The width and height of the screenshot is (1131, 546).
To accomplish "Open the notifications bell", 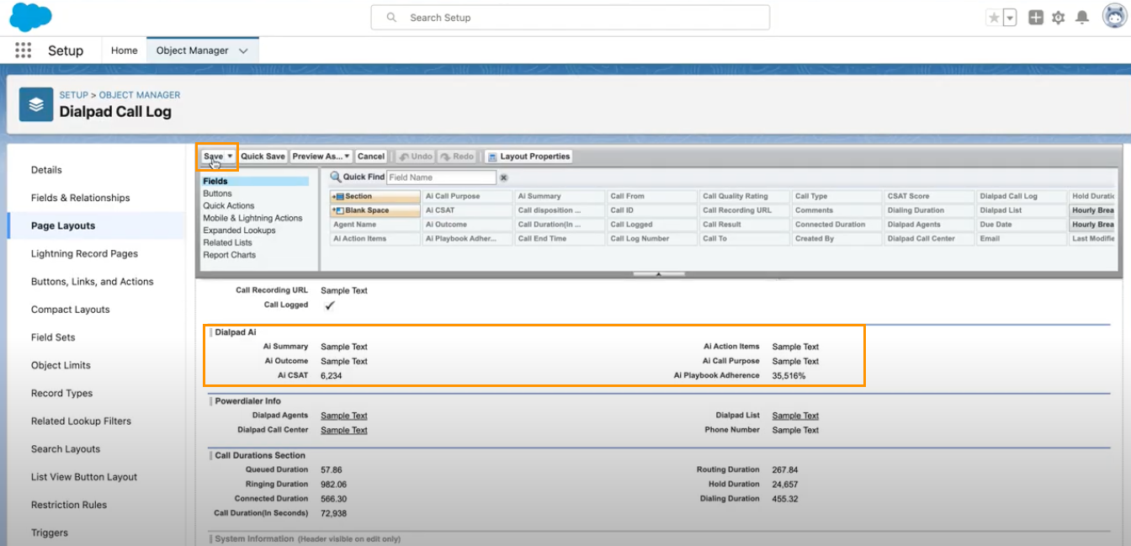I will [x=1082, y=18].
